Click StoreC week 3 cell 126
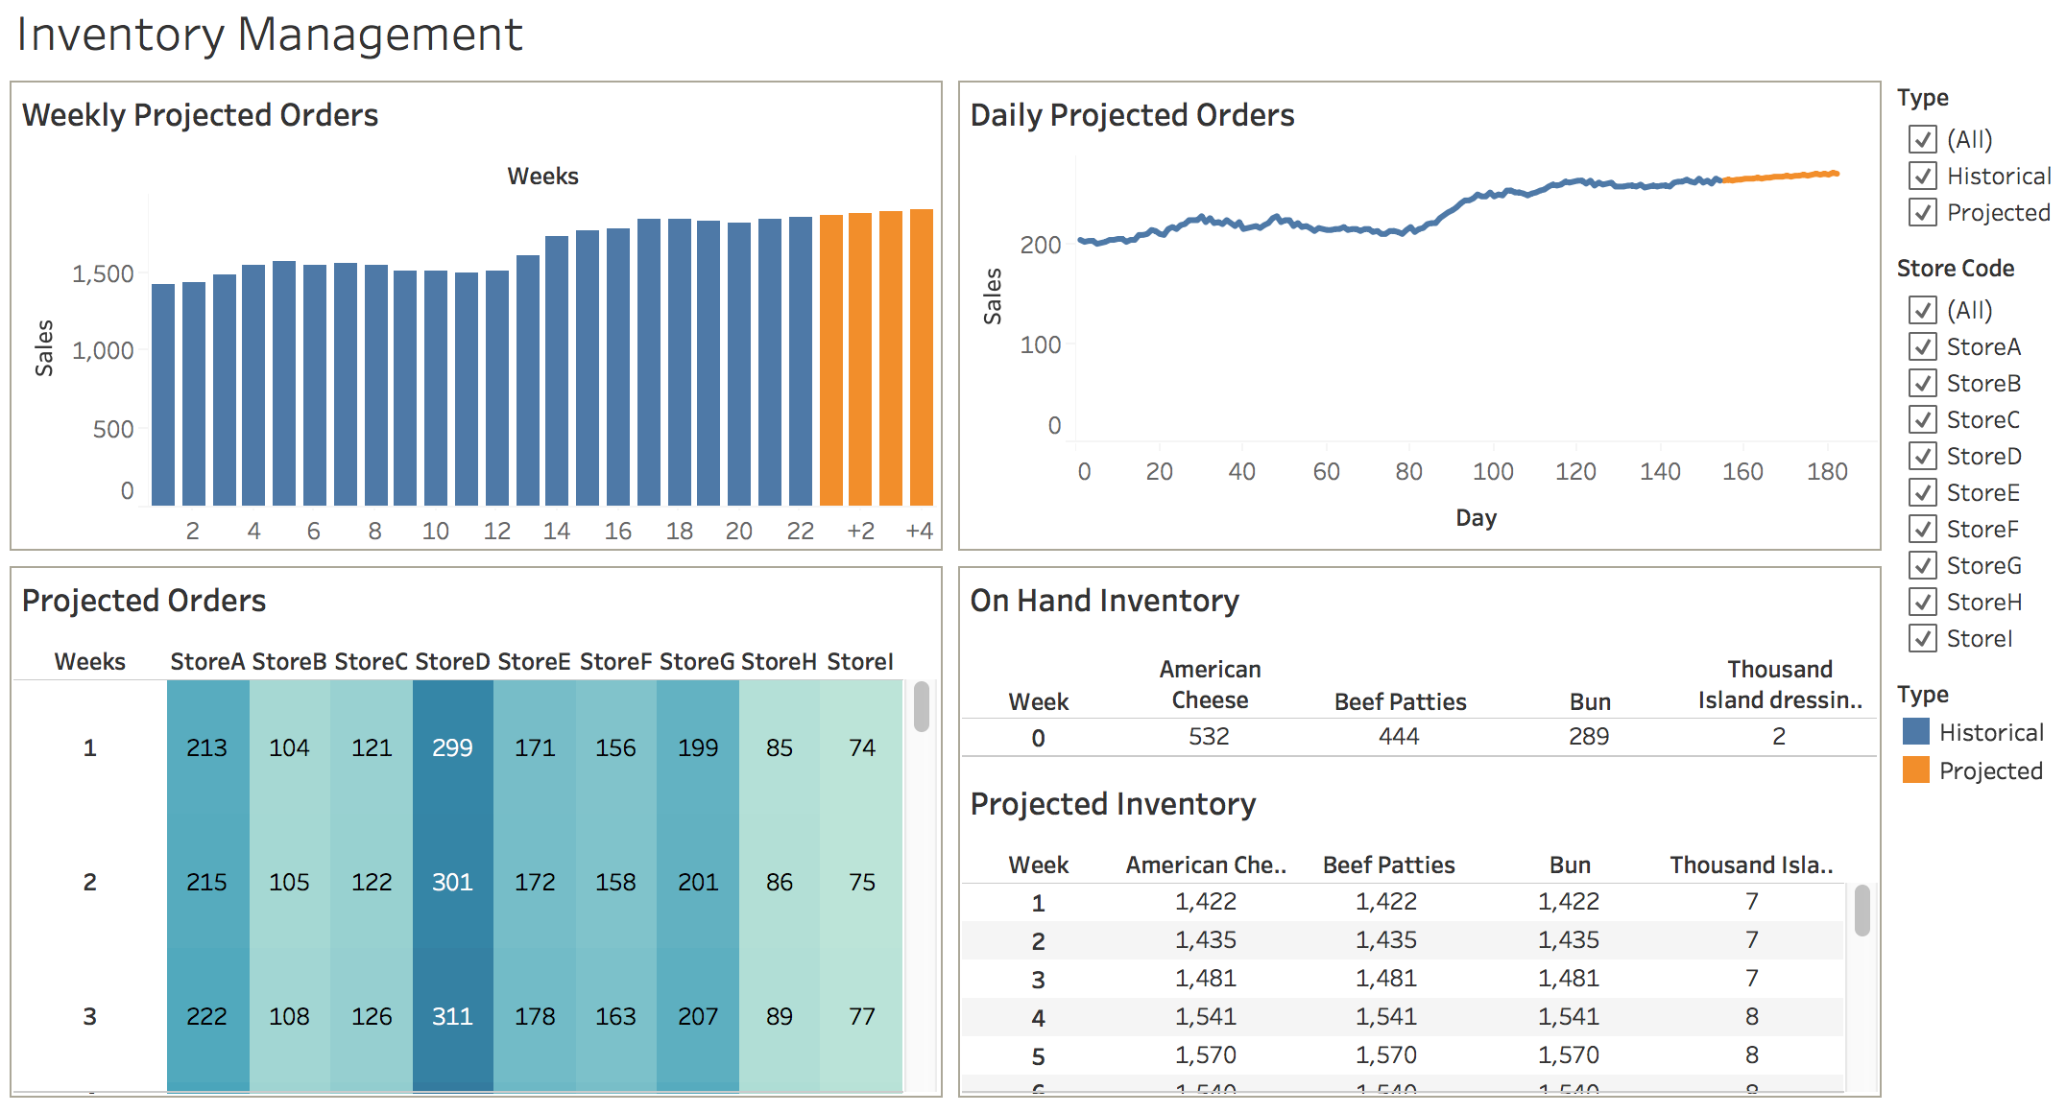Screen dimensions: 2066x1113 [372, 1016]
